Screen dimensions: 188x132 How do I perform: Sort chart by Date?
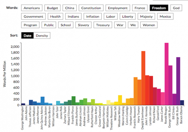click(27, 36)
